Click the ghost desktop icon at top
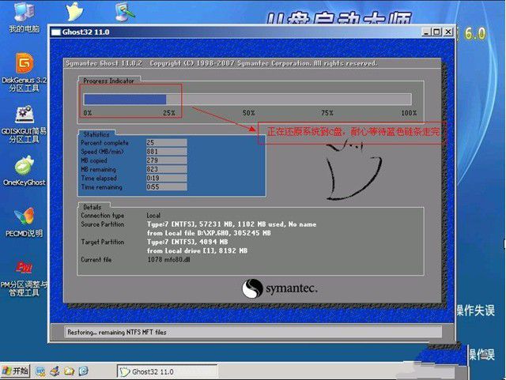 point(75,11)
